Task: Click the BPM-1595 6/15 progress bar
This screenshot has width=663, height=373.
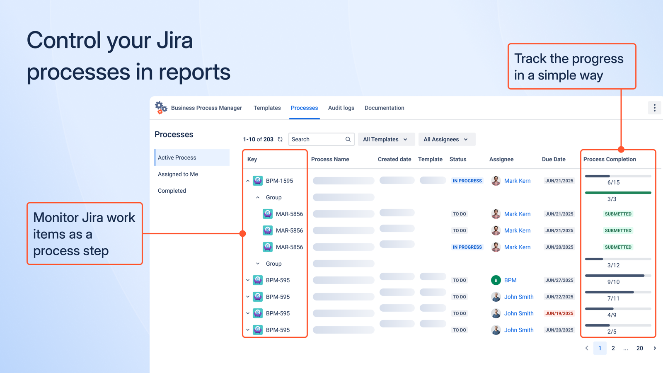Action: point(617,176)
